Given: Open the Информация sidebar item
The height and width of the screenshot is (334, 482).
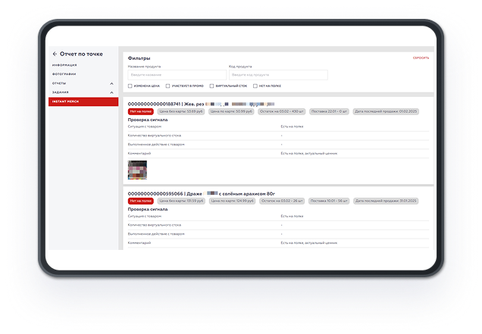Looking at the screenshot, I should [x=65, y=65].
